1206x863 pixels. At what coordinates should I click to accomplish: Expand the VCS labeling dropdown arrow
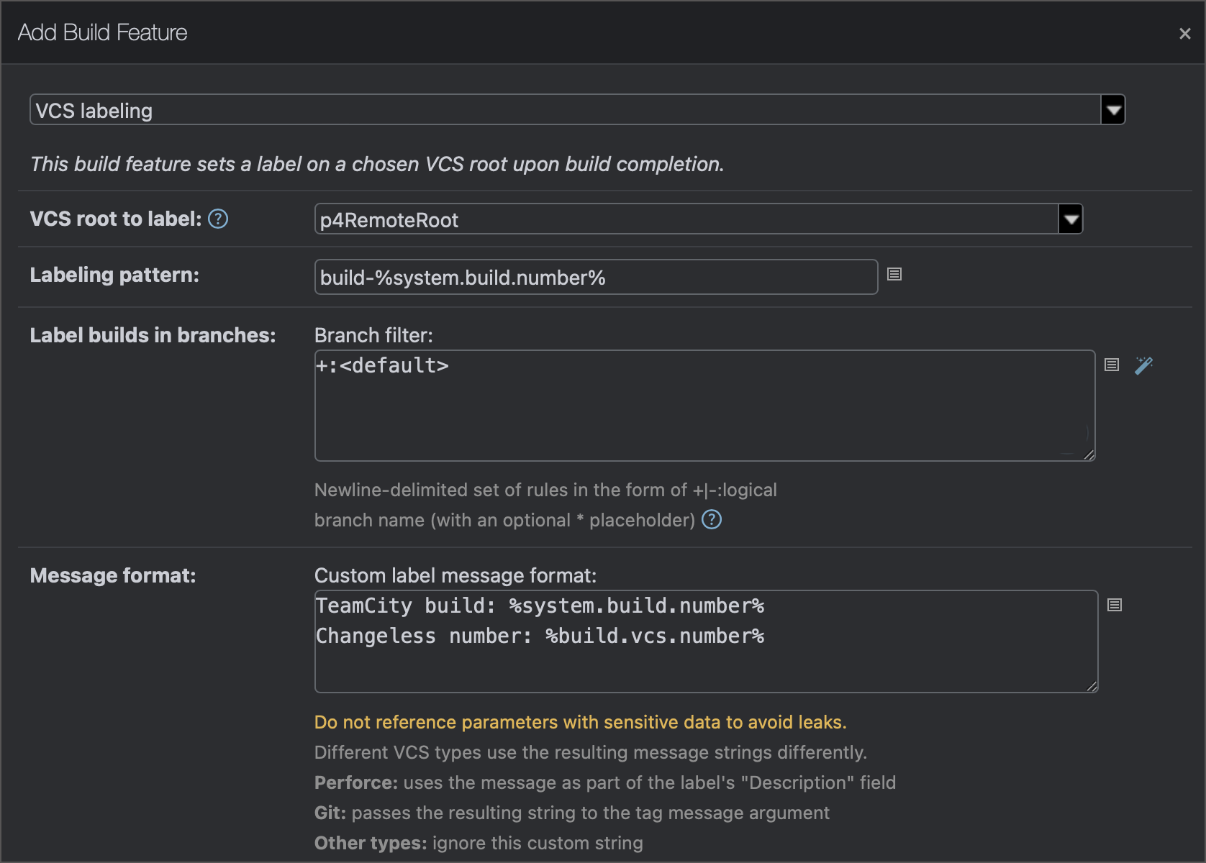point(1112,109)
